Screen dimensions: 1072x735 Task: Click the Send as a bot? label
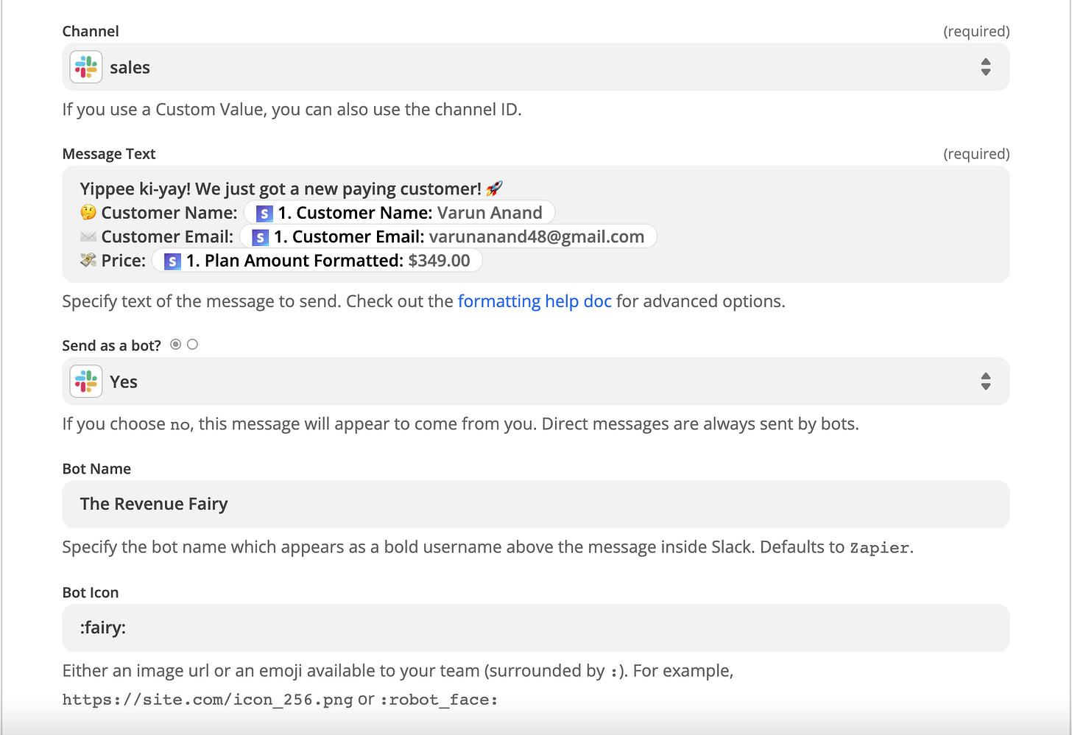pyautogui.click(x=112, y=345)
